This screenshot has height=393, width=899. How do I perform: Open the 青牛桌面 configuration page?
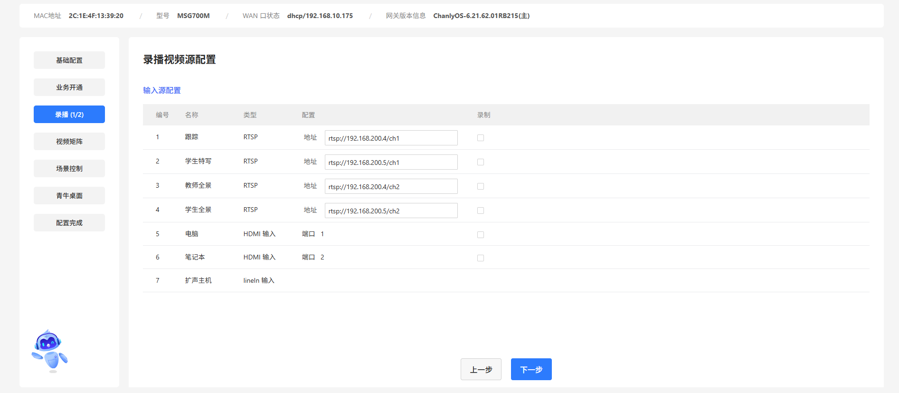point(69,196)
